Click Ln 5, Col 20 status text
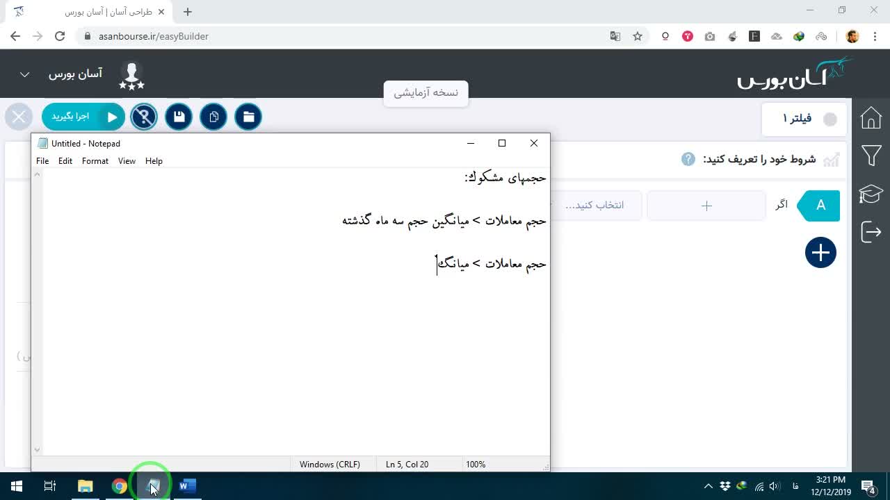 pos(407,465)
